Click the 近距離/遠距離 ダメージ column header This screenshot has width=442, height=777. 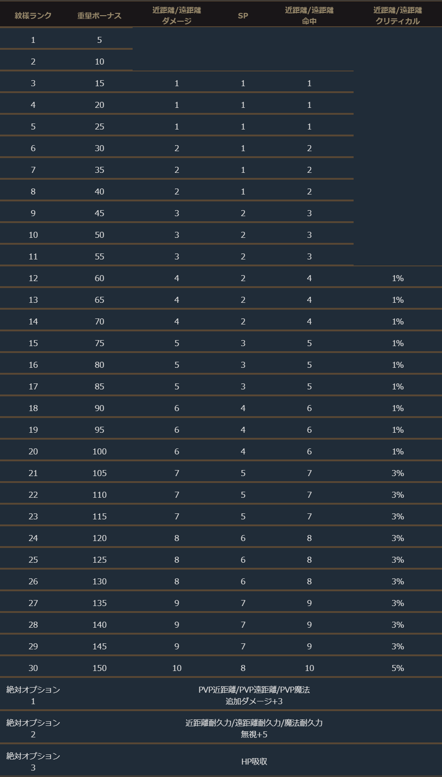pyautogui.click(x=177, y=16)
